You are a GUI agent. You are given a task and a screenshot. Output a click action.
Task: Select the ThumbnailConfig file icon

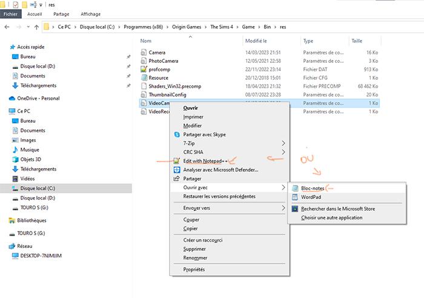pos(144,94)
